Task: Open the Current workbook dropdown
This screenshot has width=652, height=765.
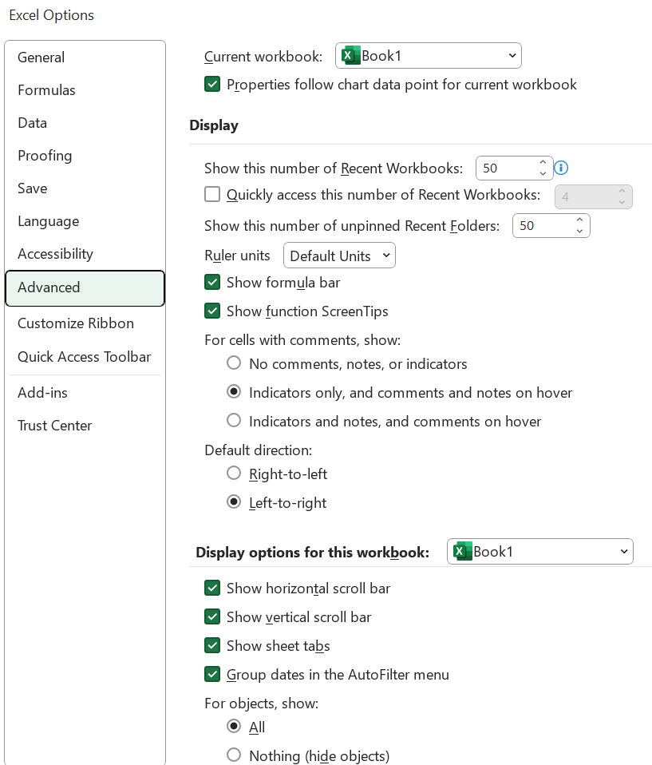Action: [429, 56]
